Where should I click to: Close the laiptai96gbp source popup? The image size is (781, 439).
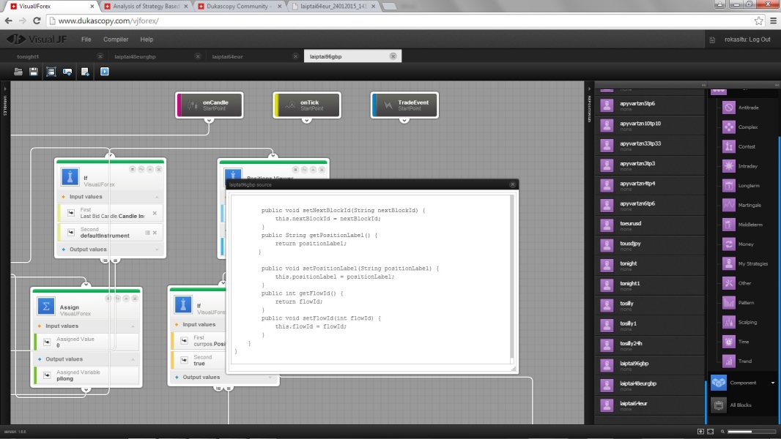(x=513, y=184)
